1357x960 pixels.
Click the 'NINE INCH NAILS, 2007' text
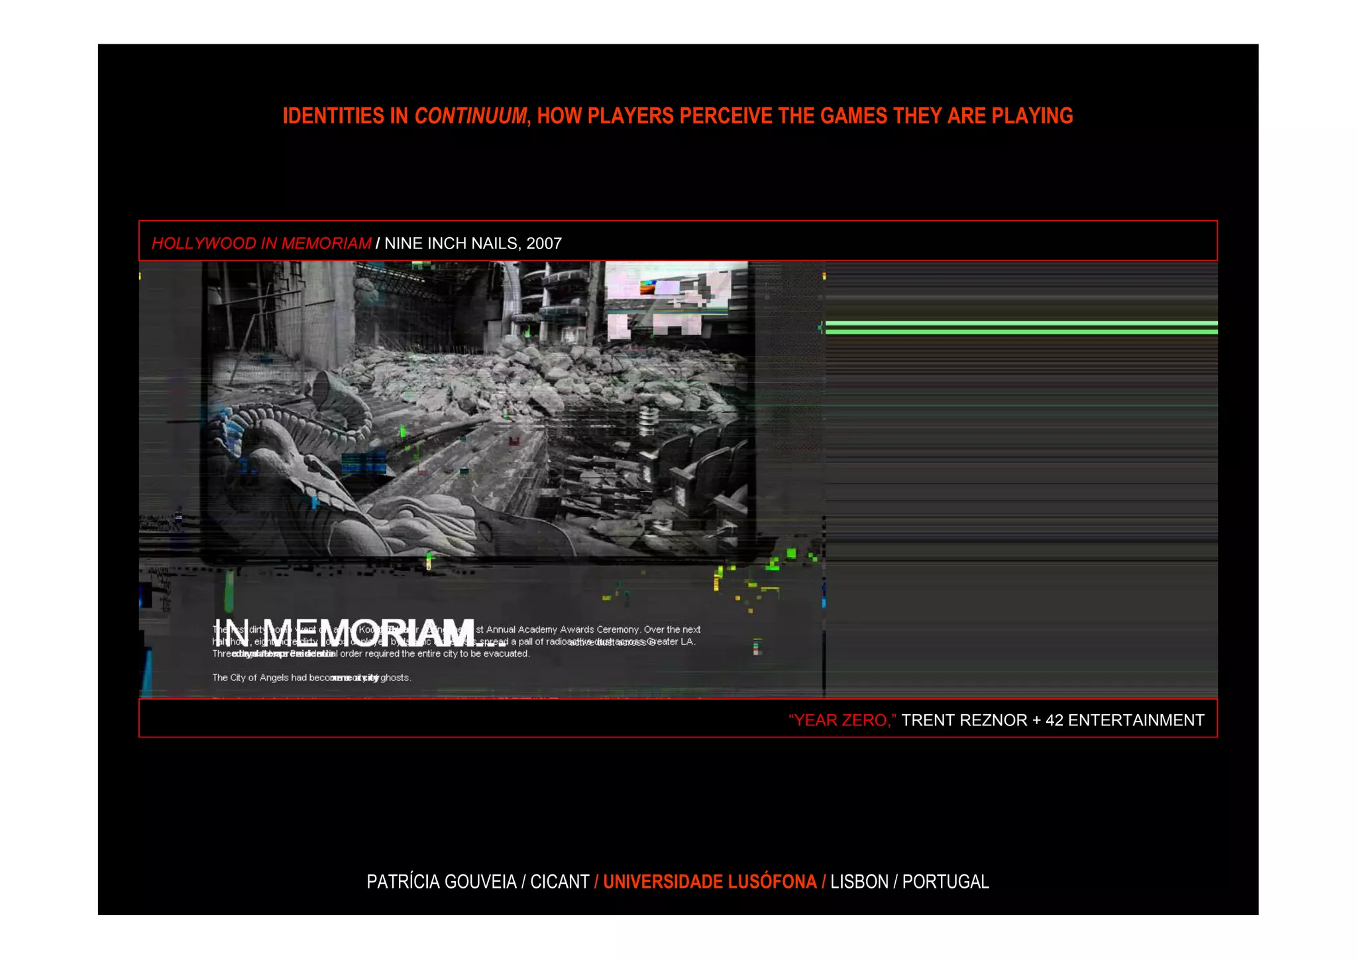tap(473, 243)
